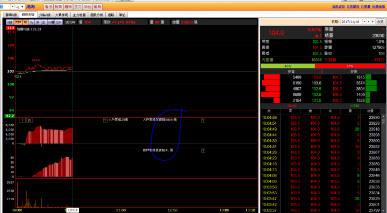Toggle the K線 chart mode button
This screenshot has width=387, height=213.
click(10, 22)
